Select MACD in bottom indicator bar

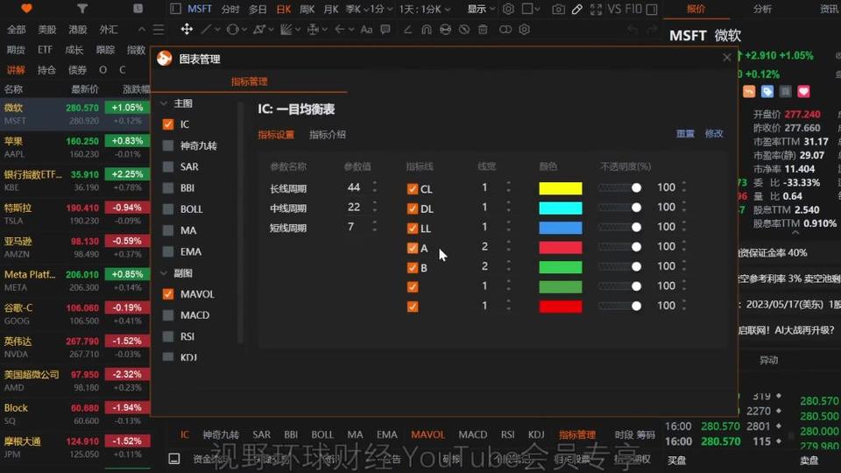pyautogui.click(x=472, y=434)
